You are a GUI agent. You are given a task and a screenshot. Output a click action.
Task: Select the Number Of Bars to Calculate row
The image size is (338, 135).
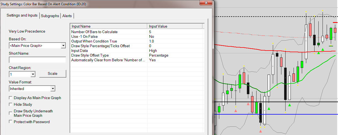94,32
